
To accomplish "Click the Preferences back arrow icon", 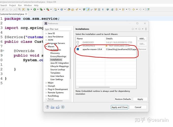I will click(x=133, y=29).
